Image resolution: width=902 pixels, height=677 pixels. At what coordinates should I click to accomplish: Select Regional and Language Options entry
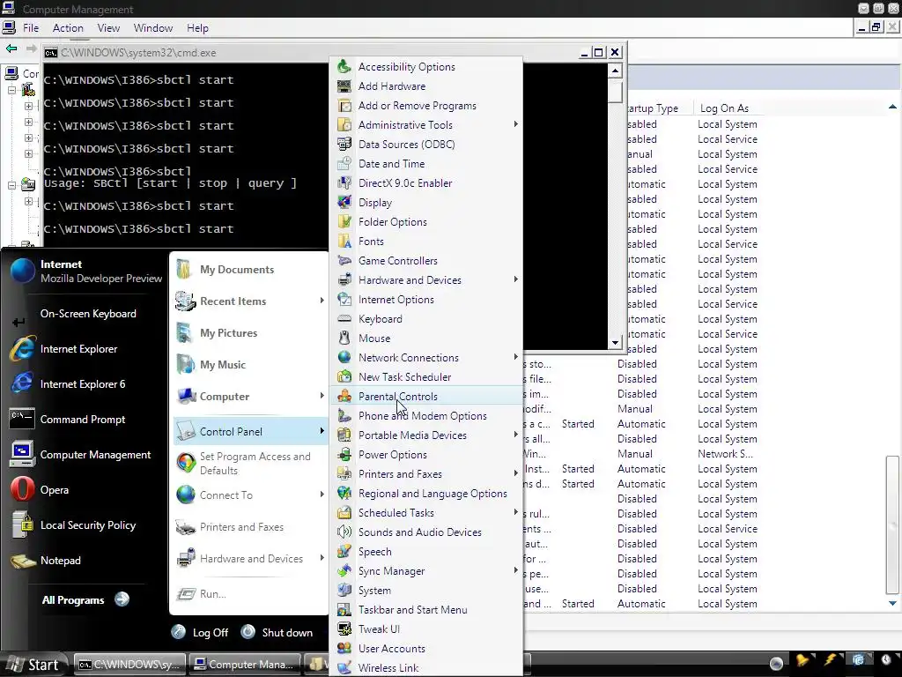[426, 494]
